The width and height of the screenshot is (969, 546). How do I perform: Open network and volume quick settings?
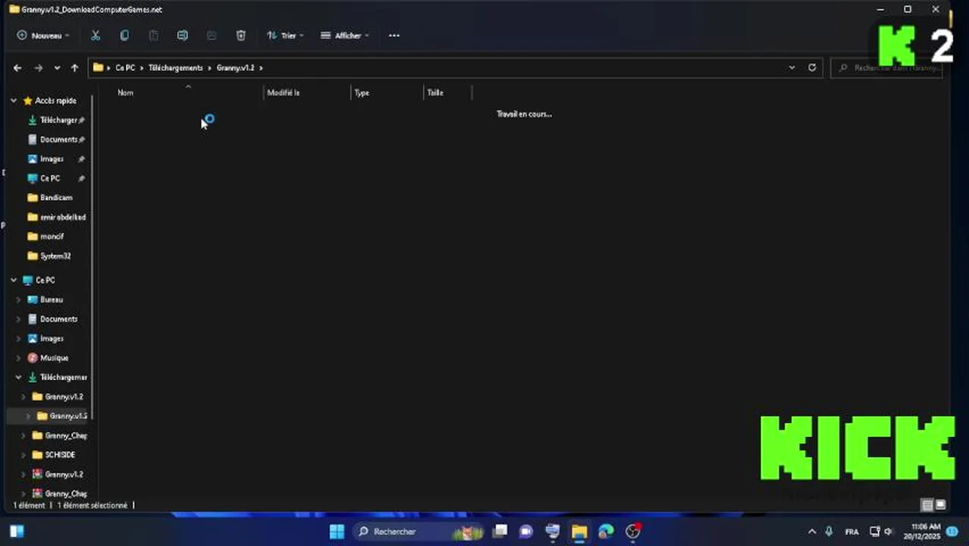pyautogui.click(x=881, y=532)
